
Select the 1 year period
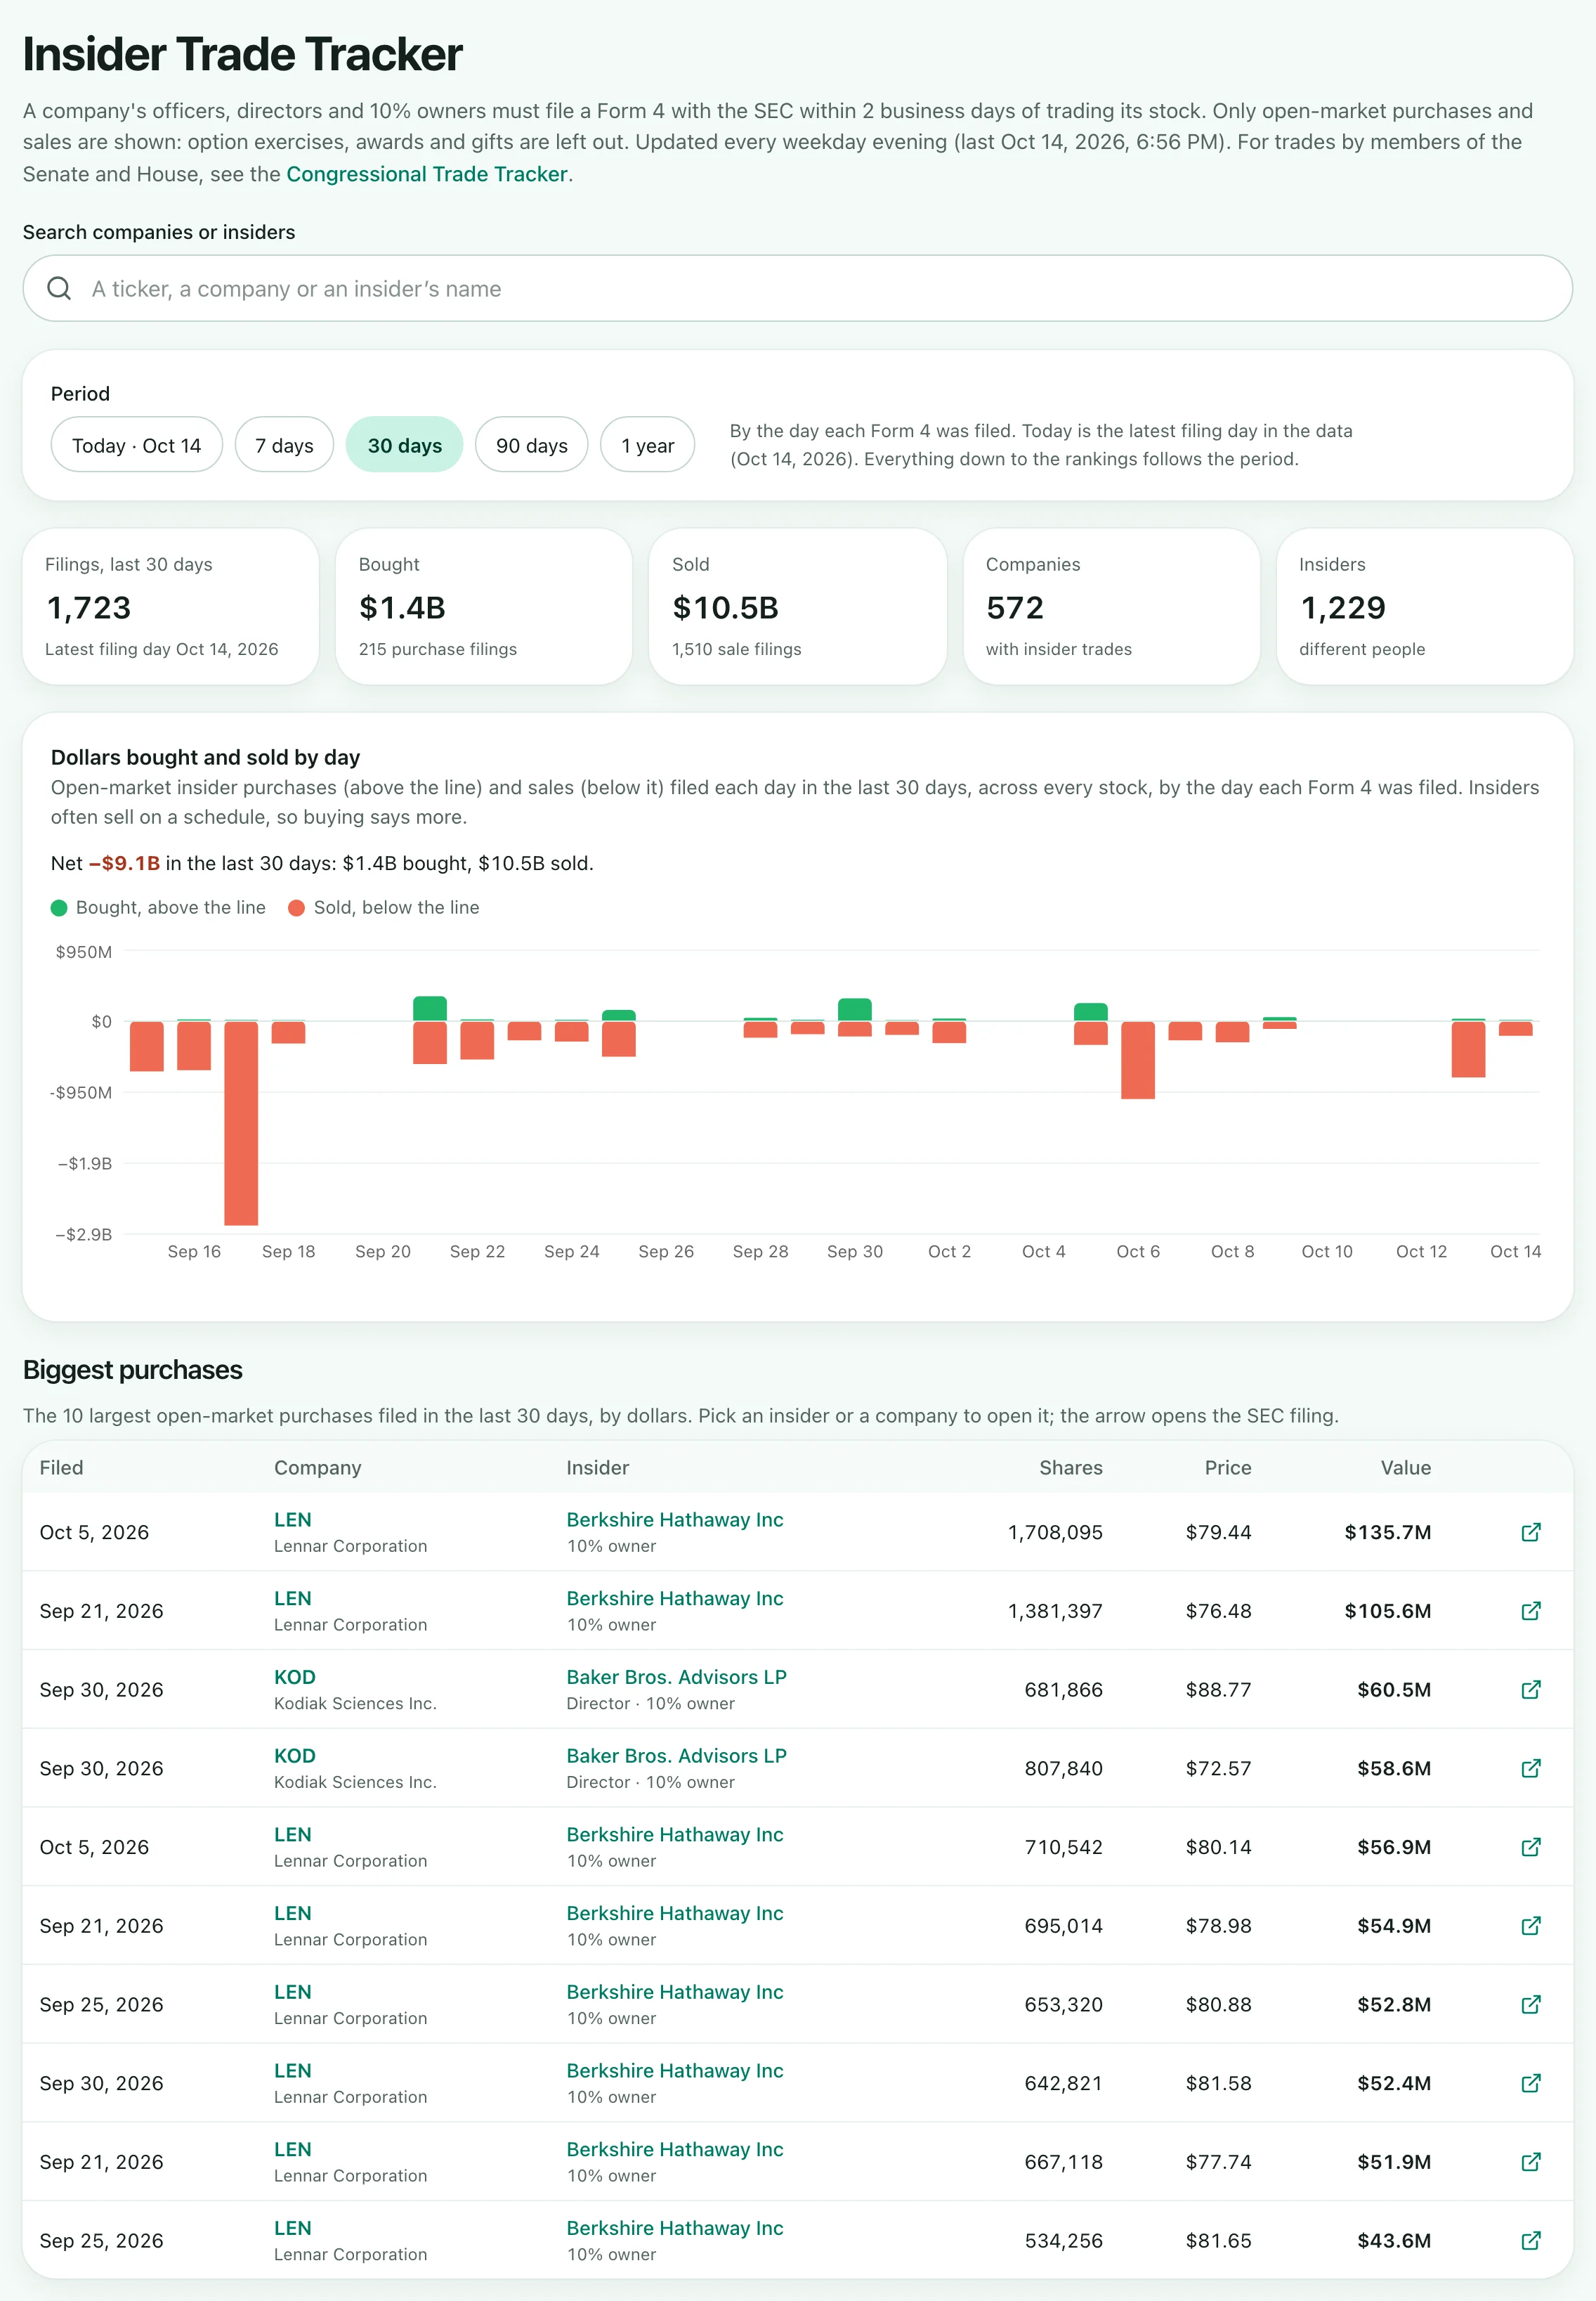click(x=647, y=445)
